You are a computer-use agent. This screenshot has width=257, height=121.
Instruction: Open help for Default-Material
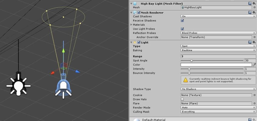(250, 120)
